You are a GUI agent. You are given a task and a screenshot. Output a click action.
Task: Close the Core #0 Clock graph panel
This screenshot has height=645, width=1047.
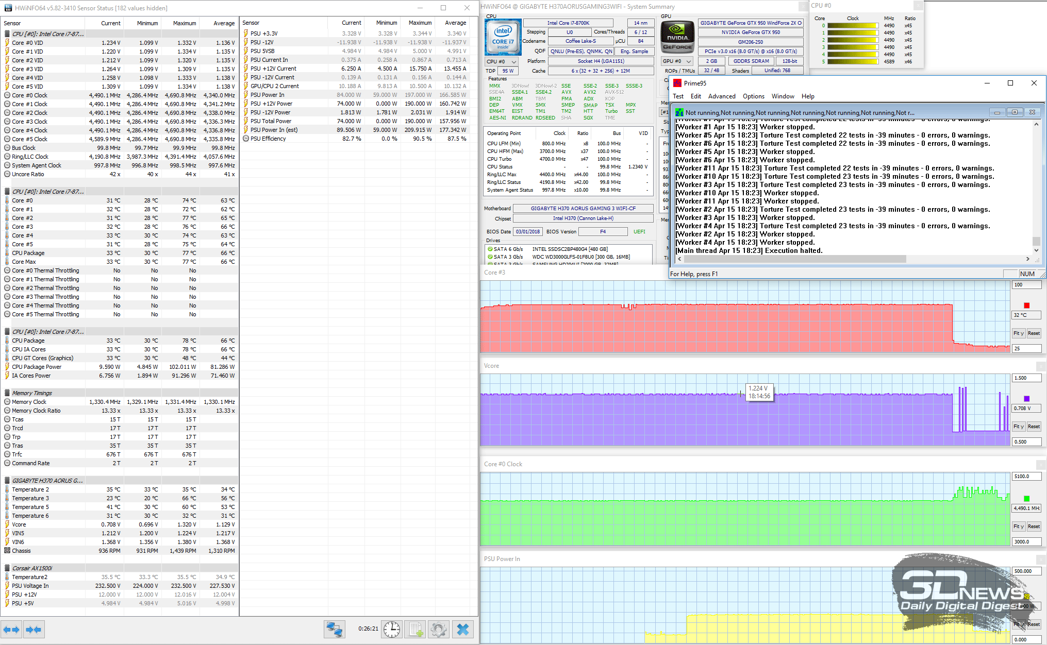(1041, 464)
